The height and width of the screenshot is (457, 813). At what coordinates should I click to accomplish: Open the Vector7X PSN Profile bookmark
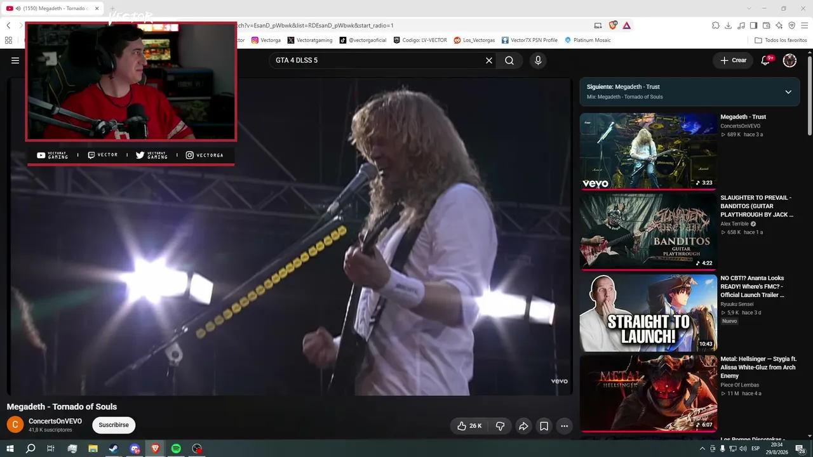(x=530, y=40)
